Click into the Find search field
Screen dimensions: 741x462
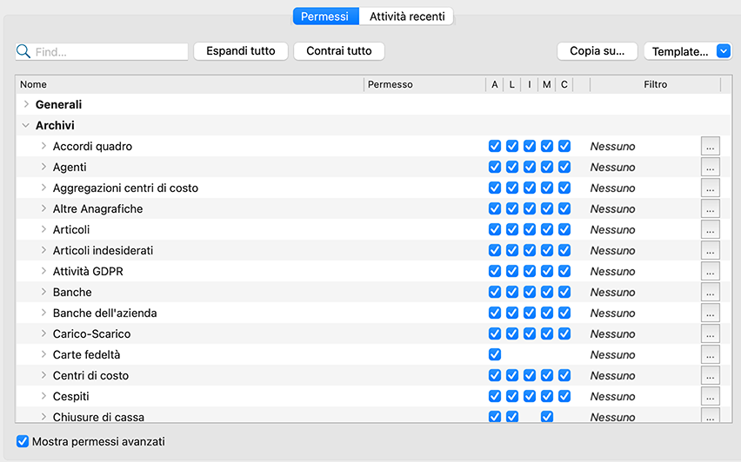(109, 52)
